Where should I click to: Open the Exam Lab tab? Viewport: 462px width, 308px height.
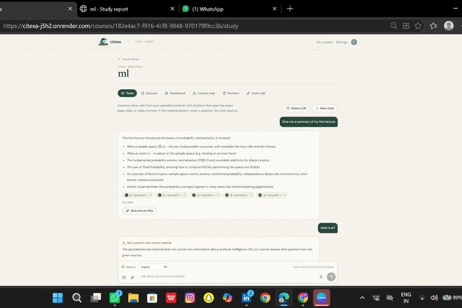[256, 93]
